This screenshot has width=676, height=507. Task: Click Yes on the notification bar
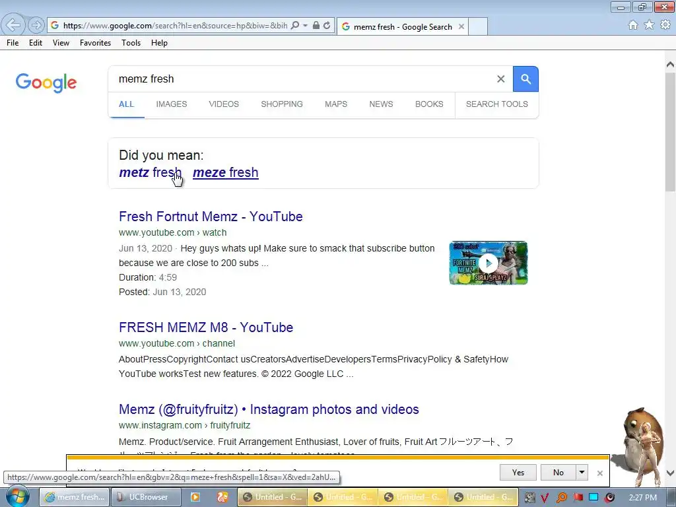click(x=518, y=473)
